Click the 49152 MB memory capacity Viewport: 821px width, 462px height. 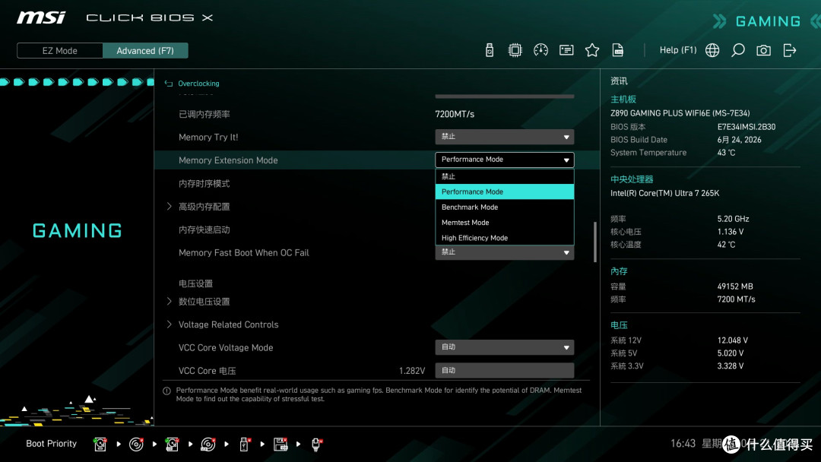click(x=735, y=286)
